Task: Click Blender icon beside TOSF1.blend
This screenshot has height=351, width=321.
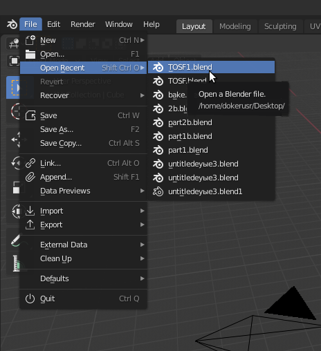Action: pyautogui.click(x=158, y=67)
